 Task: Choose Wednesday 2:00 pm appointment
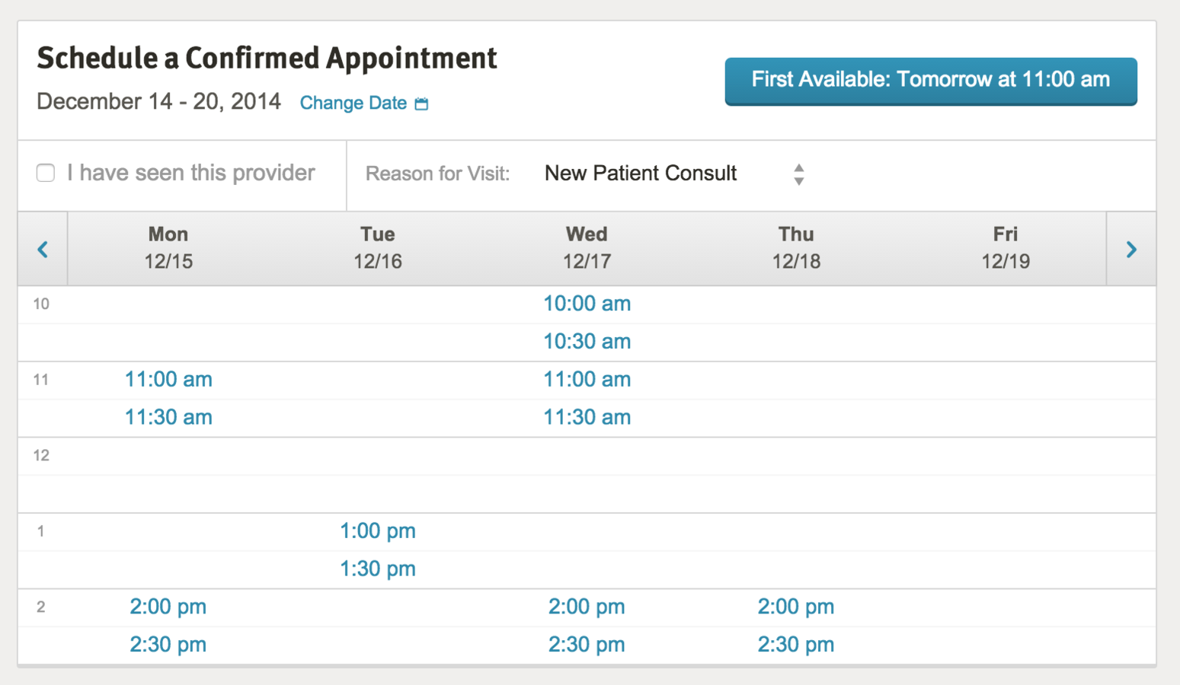pyautogui.click(x=587, y=607)
